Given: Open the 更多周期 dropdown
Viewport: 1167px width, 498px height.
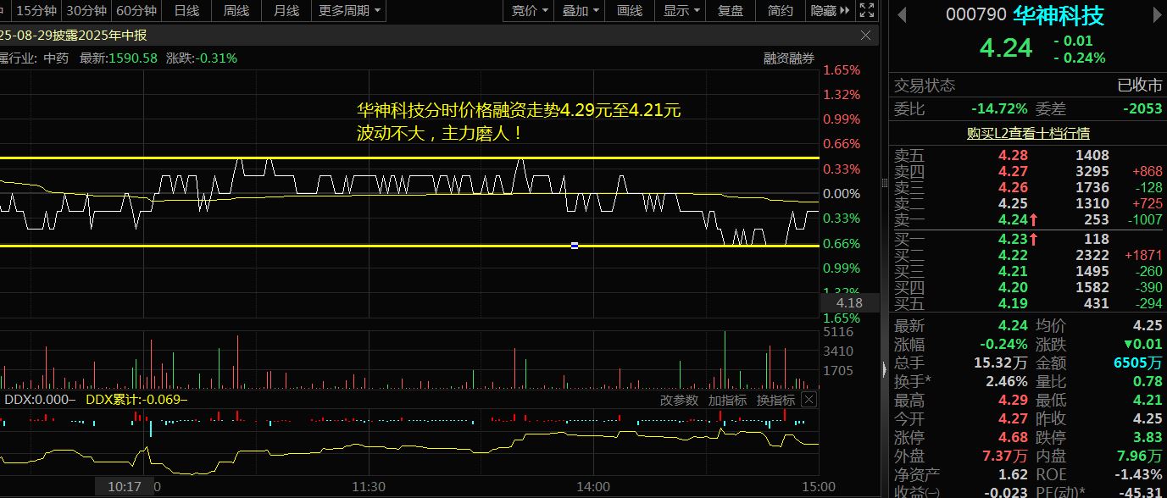Looking at the screenshot, I should (x=348, y=10).
